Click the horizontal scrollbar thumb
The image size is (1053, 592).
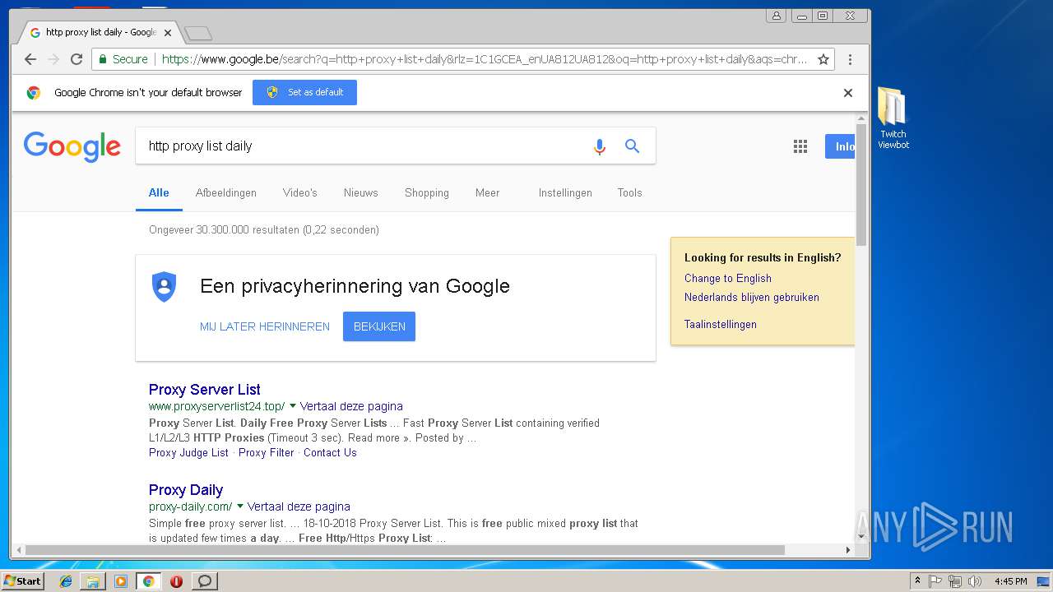pos(405,550)
